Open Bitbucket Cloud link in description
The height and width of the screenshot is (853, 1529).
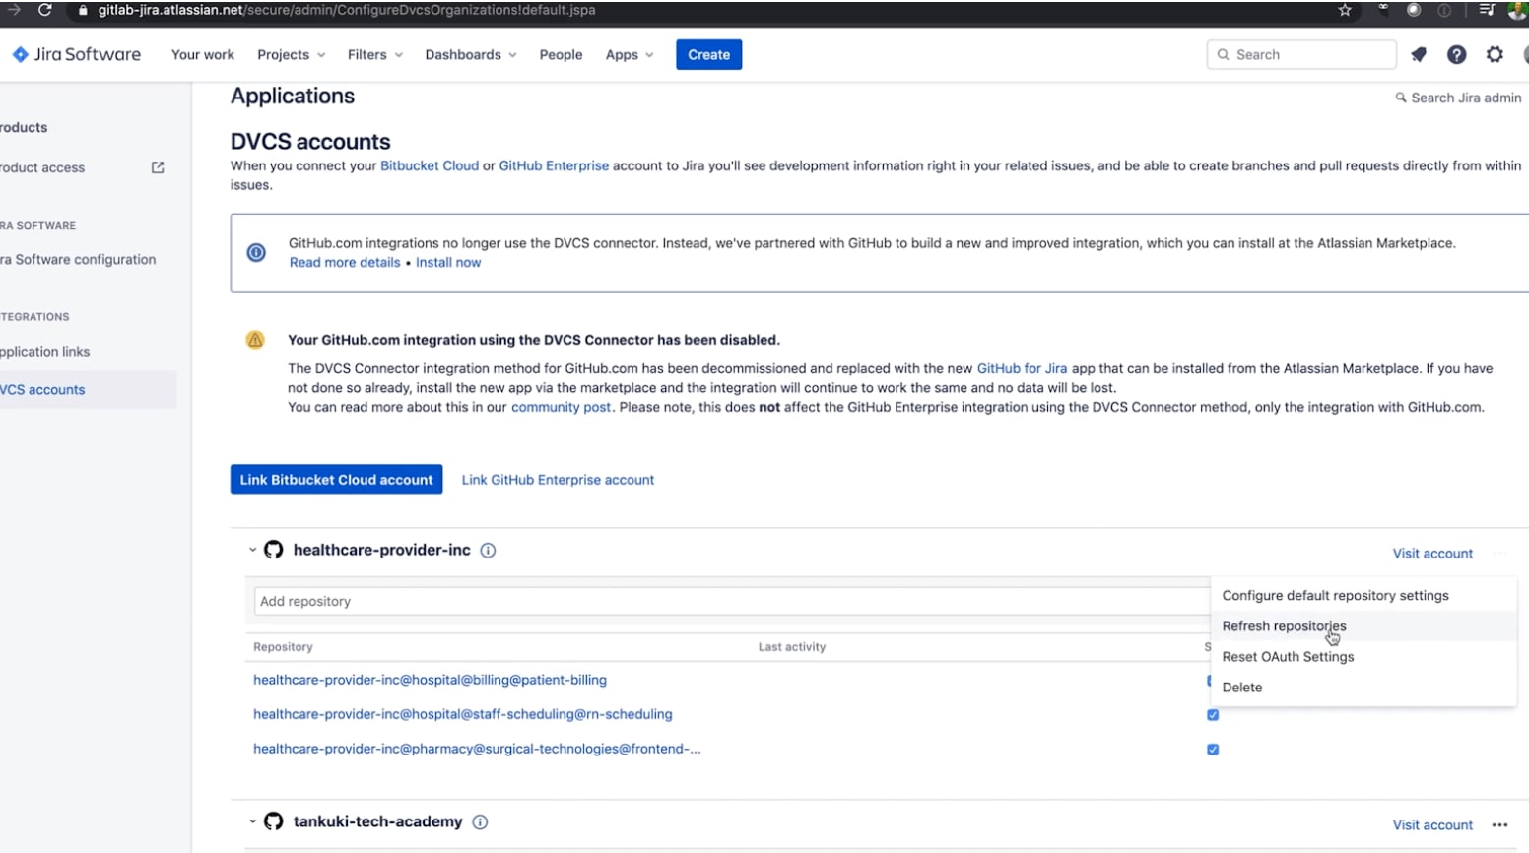[430, 166]
